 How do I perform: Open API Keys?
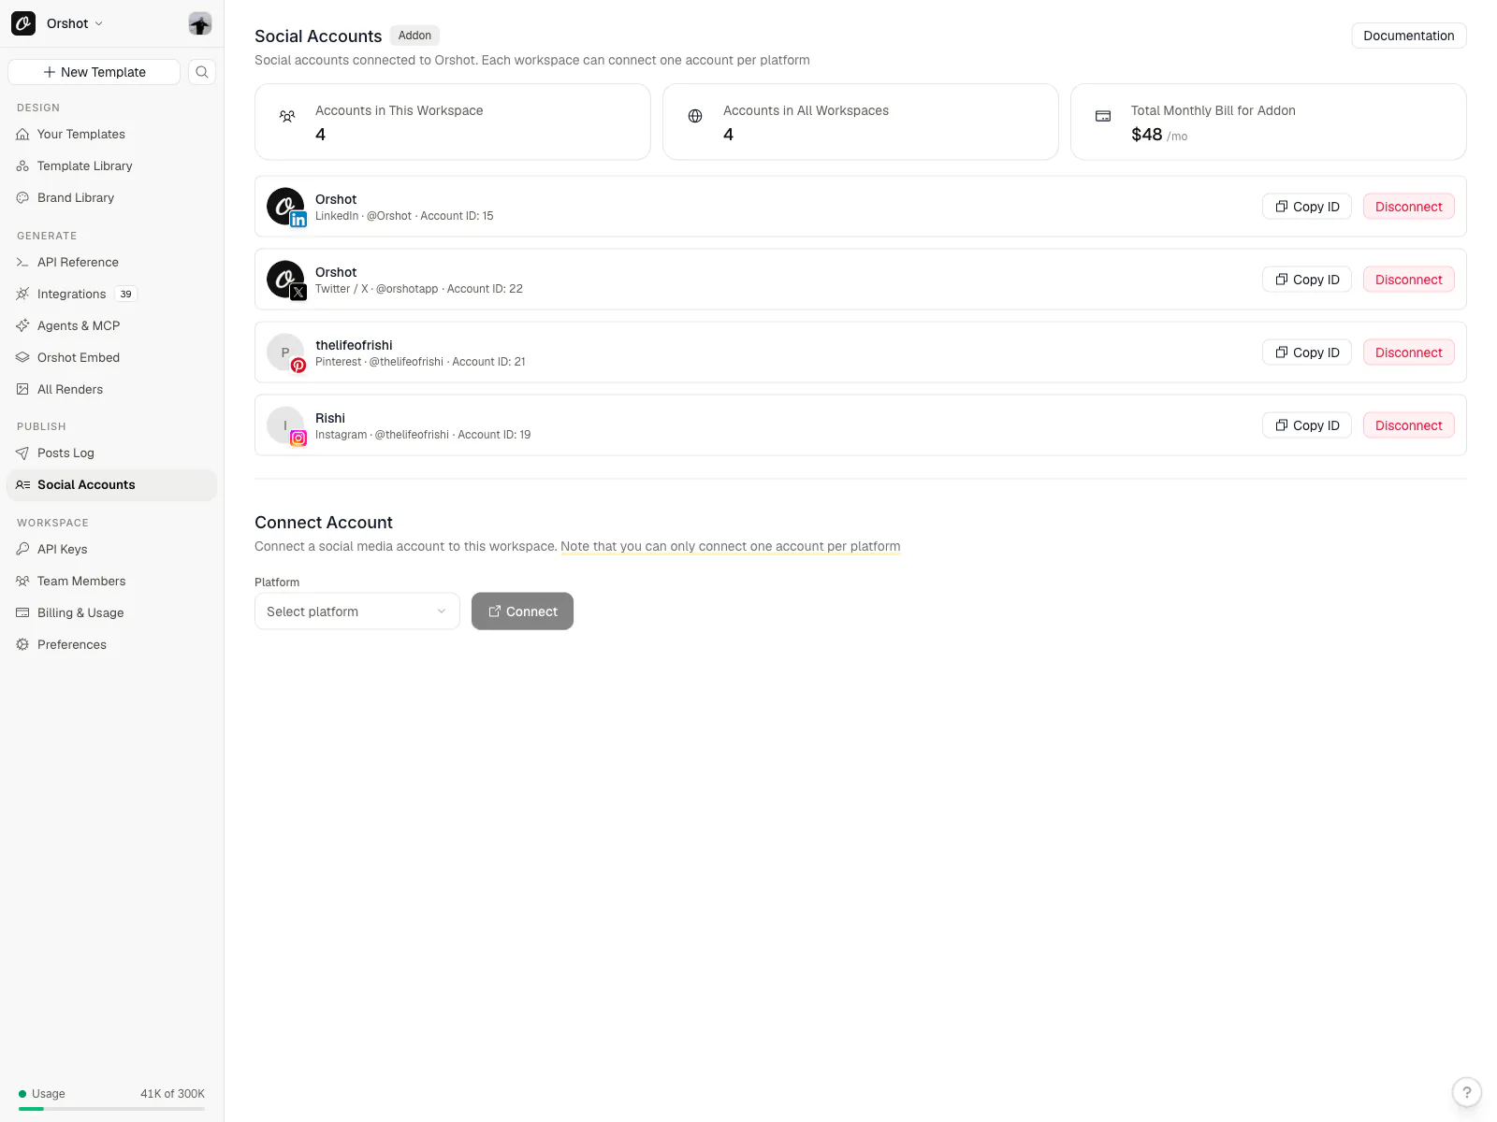click(x=112, y=549)
